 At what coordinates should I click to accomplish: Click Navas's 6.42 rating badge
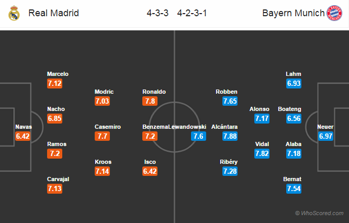(x=22, y=136)
